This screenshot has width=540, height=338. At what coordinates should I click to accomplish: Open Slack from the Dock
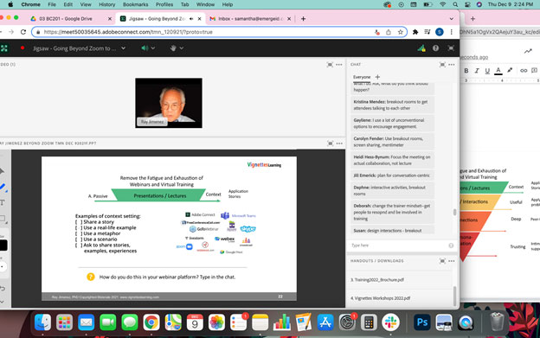point(390,322)
